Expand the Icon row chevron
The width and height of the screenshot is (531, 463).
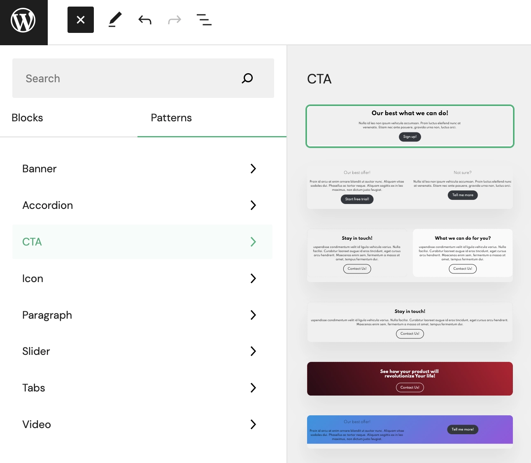click(x=253, y=278)
